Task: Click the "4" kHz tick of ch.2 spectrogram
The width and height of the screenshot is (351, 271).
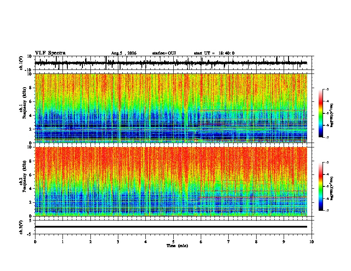Action: (31, 189)
